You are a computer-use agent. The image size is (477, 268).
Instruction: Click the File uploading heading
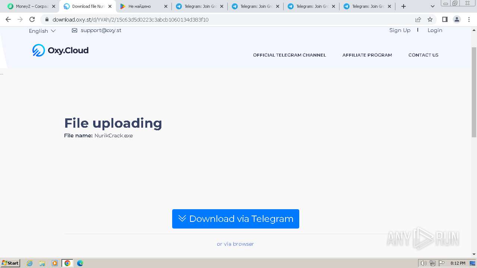[113, 123]
